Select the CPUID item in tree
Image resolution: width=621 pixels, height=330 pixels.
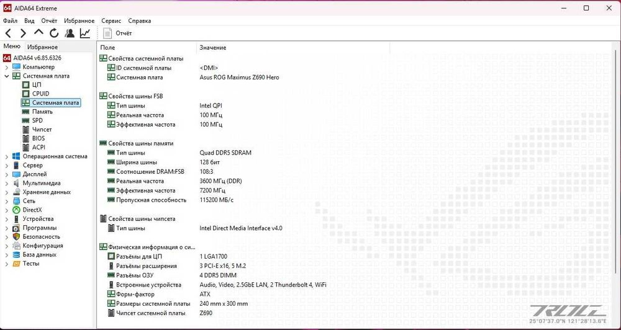coord(41,94)
